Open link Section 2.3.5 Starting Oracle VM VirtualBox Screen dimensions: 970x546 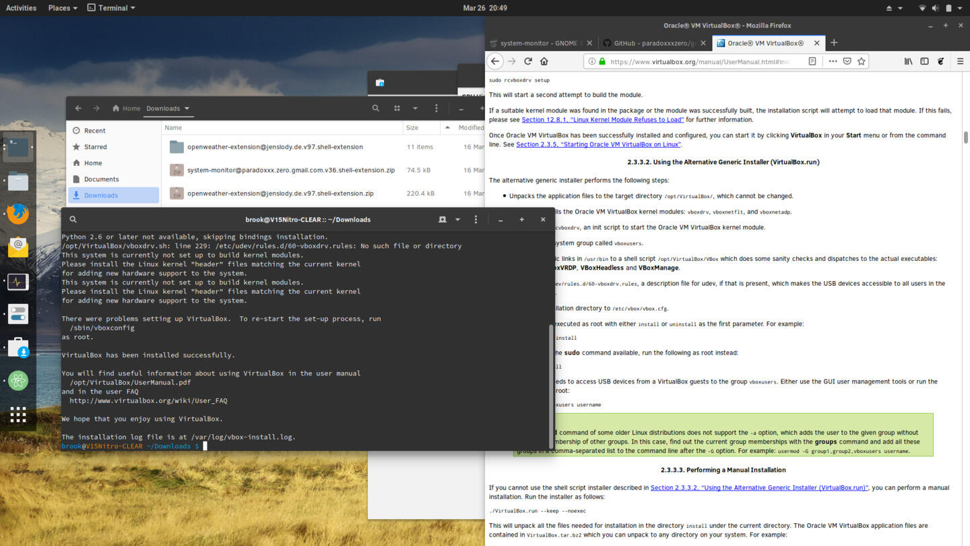point(598,144)
